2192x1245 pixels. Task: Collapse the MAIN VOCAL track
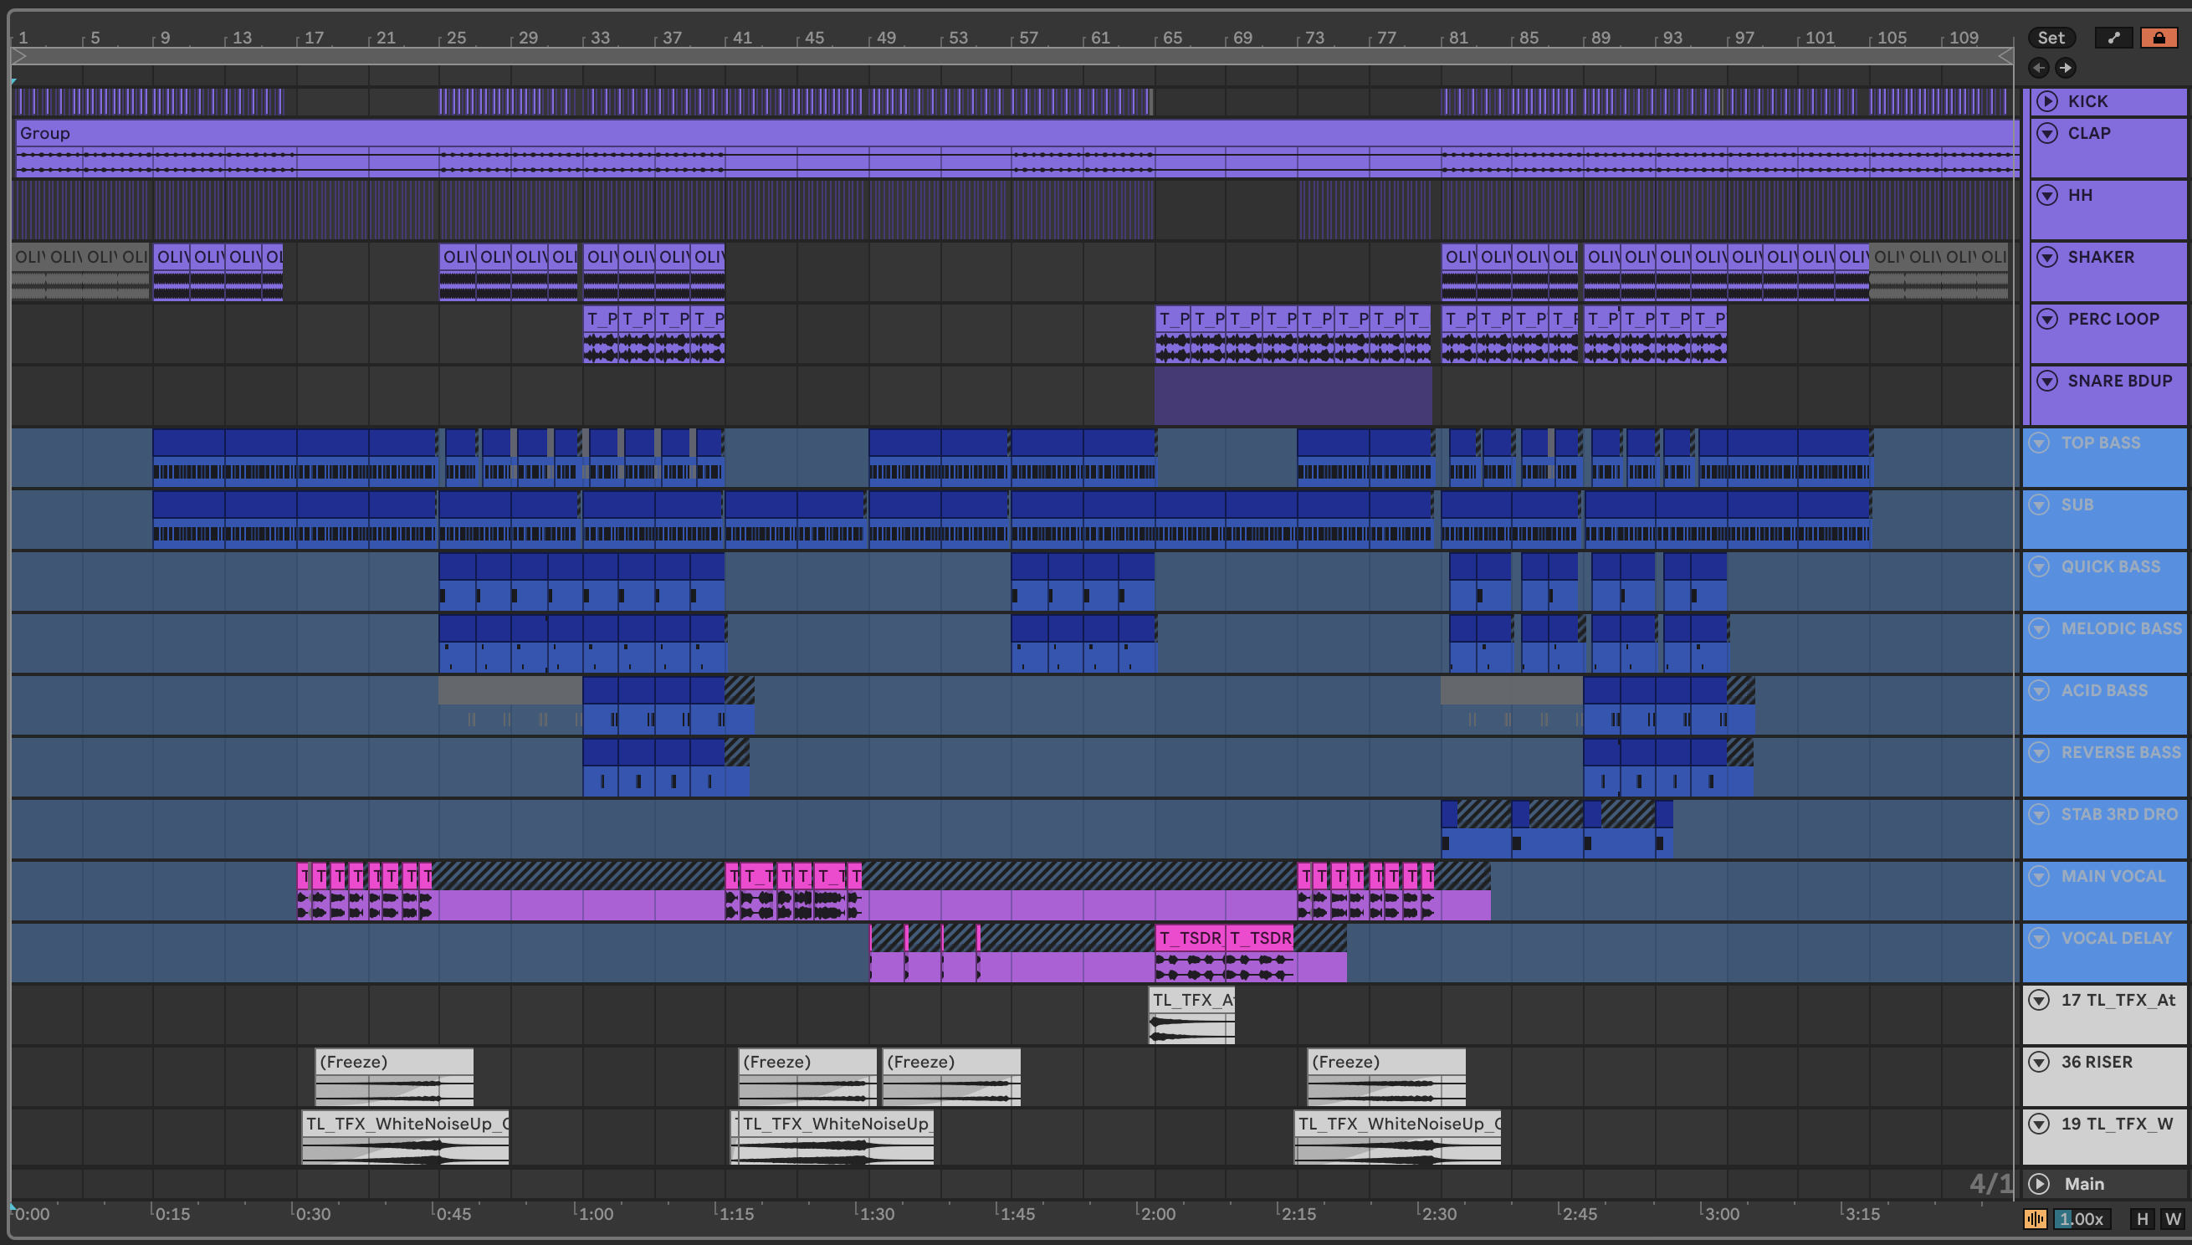click(x=2039, y=876)
